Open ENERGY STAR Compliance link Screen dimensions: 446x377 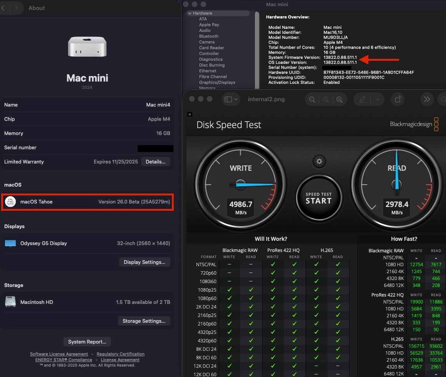(64, 360)
